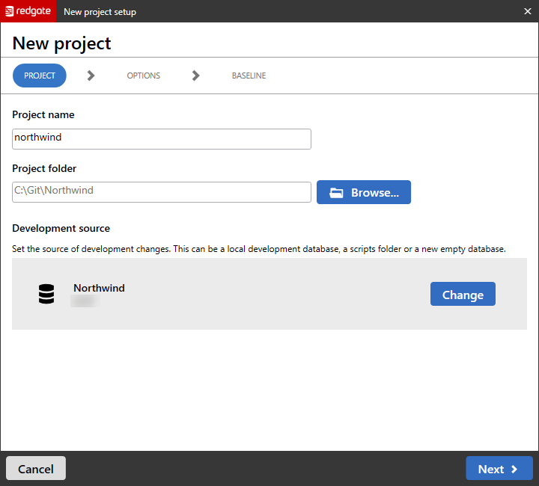Jump to the BASELINE step
Viewport: 539px width, 486px height.
click(x=249, y=76)
